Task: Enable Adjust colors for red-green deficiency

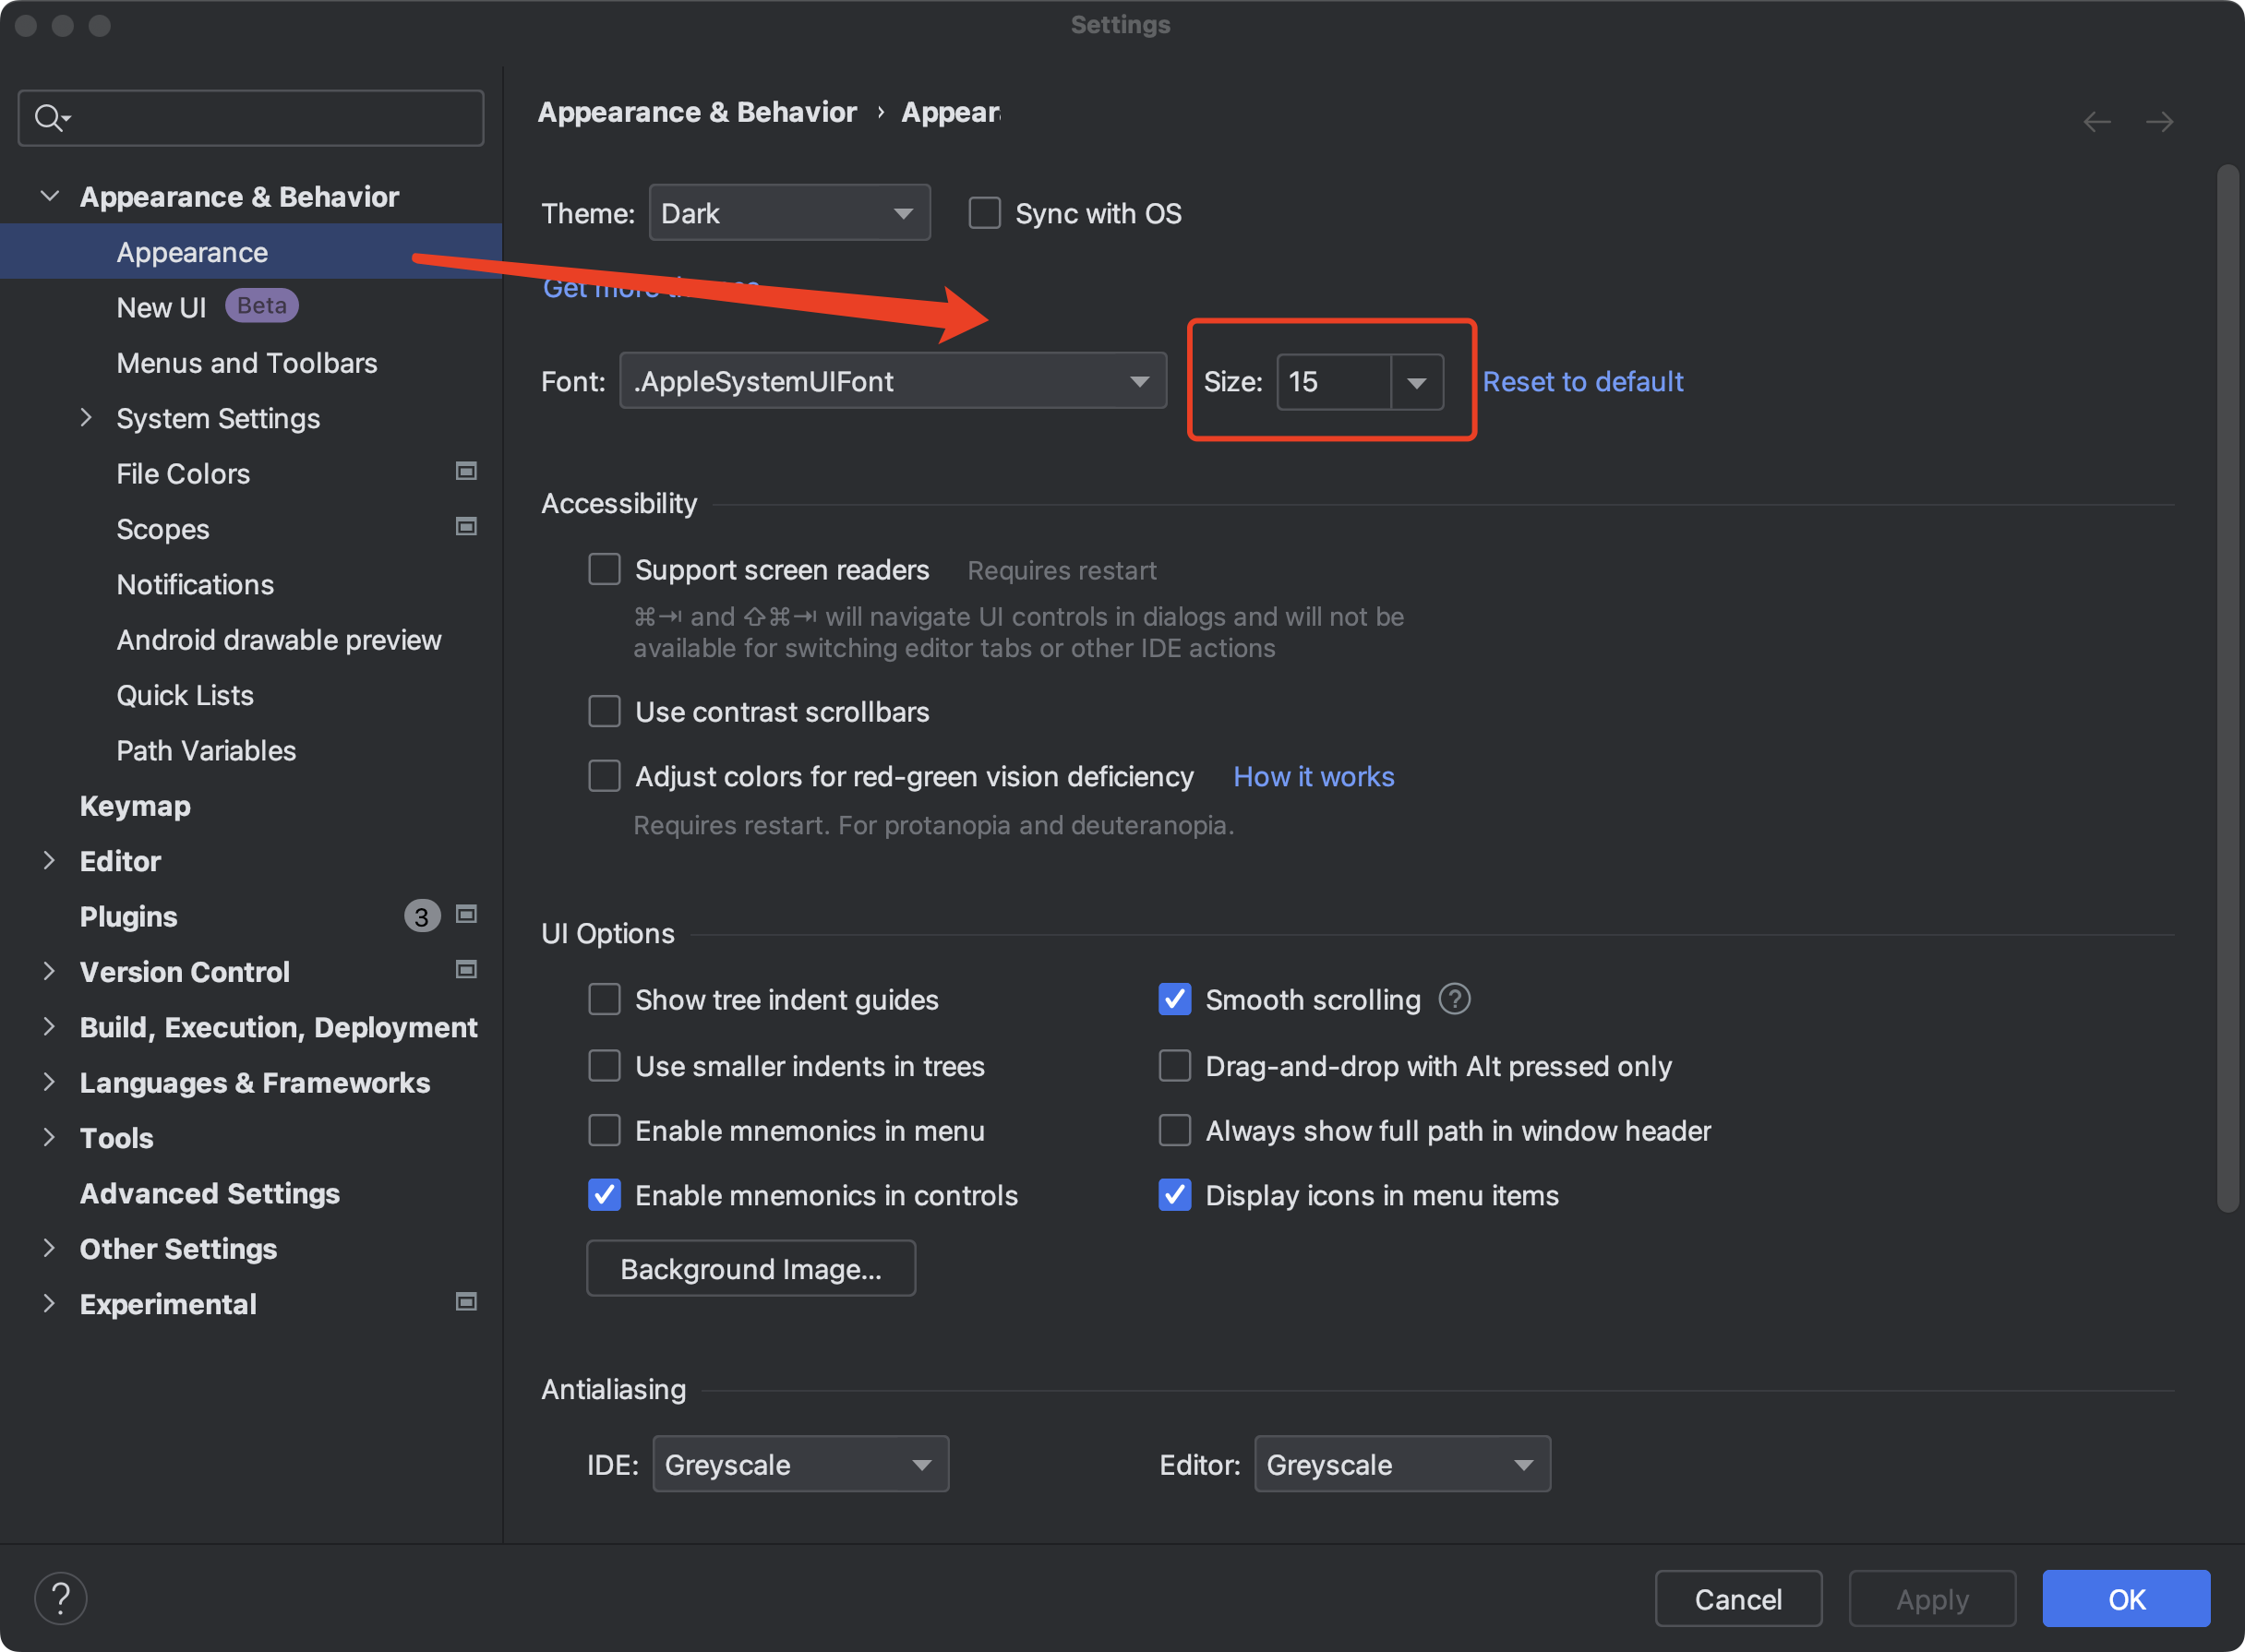Action: pyautogui.click(x=605, y=775)
